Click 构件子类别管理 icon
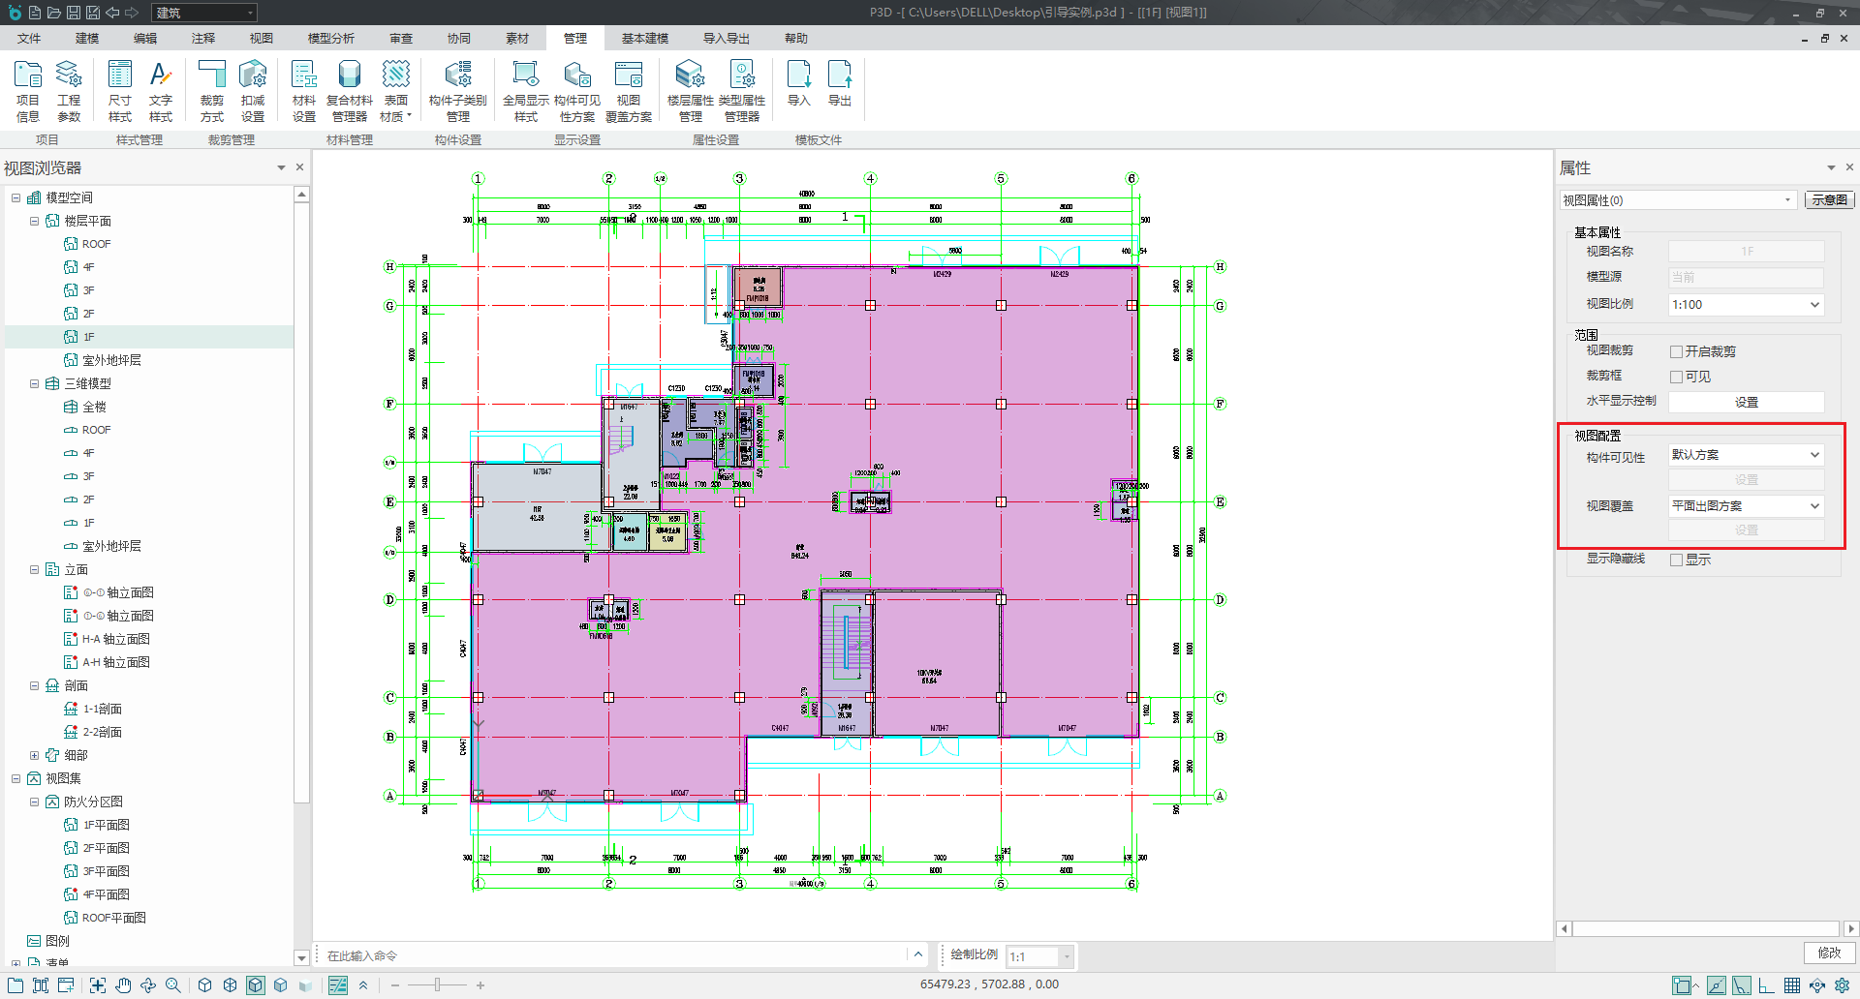Image resolution: width=1860 pixels, height=999 pixels. 457,91
